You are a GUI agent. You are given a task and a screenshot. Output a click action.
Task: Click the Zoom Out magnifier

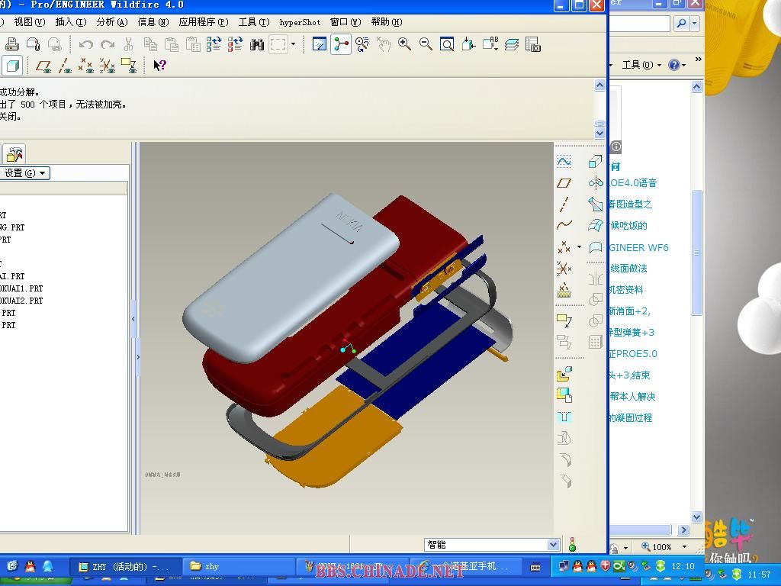(x=426, y=44)
